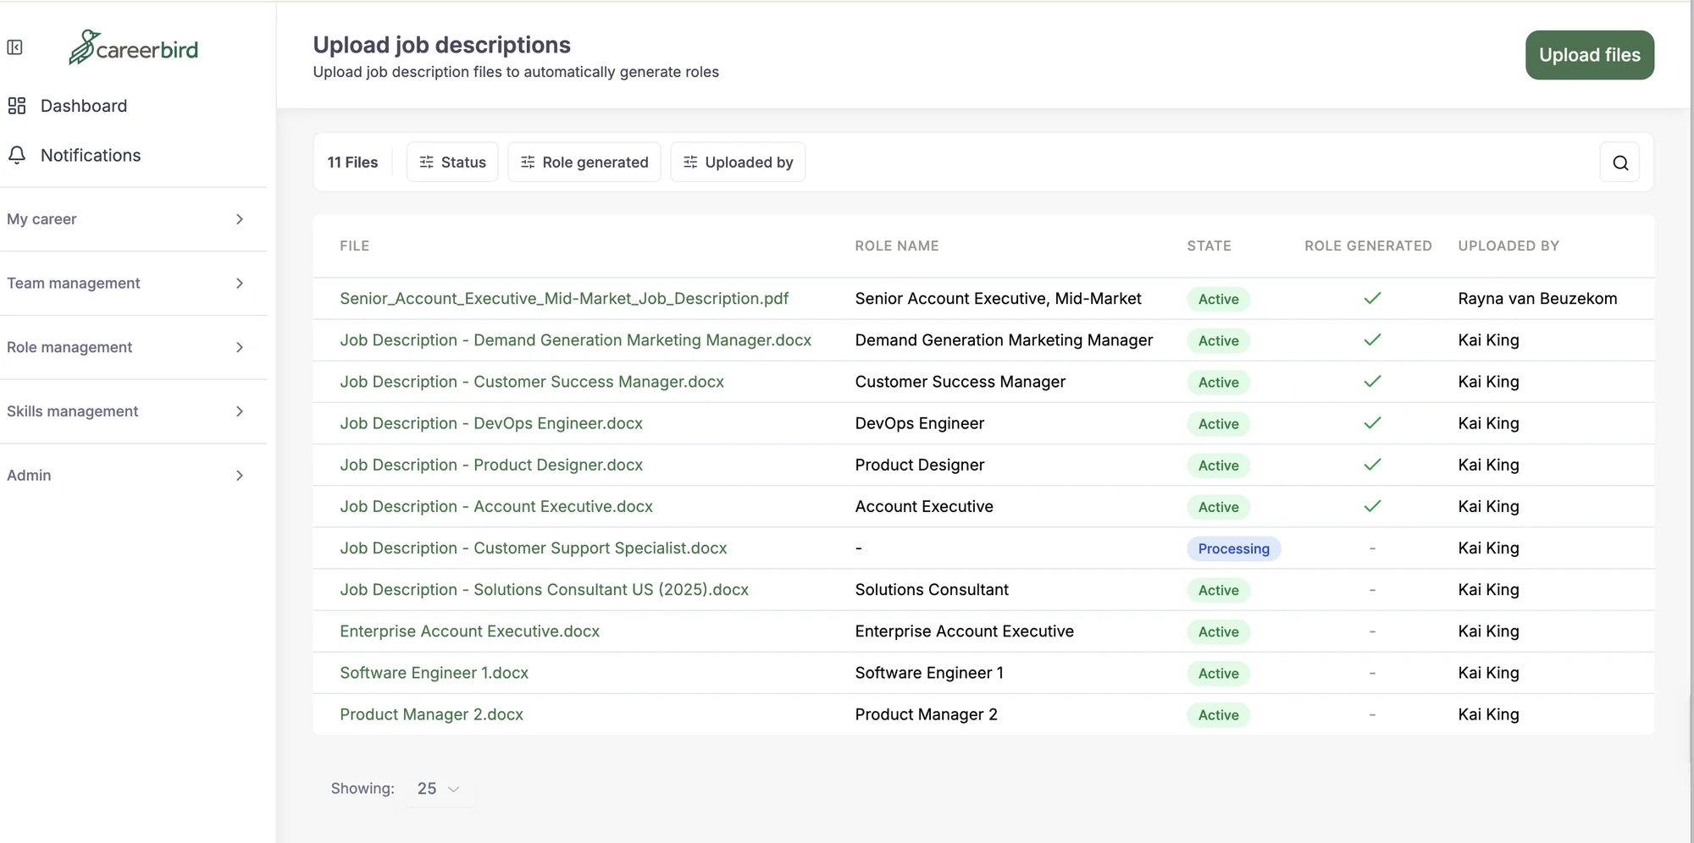Open Dashboard from the sidebar

tap(83, 106)
